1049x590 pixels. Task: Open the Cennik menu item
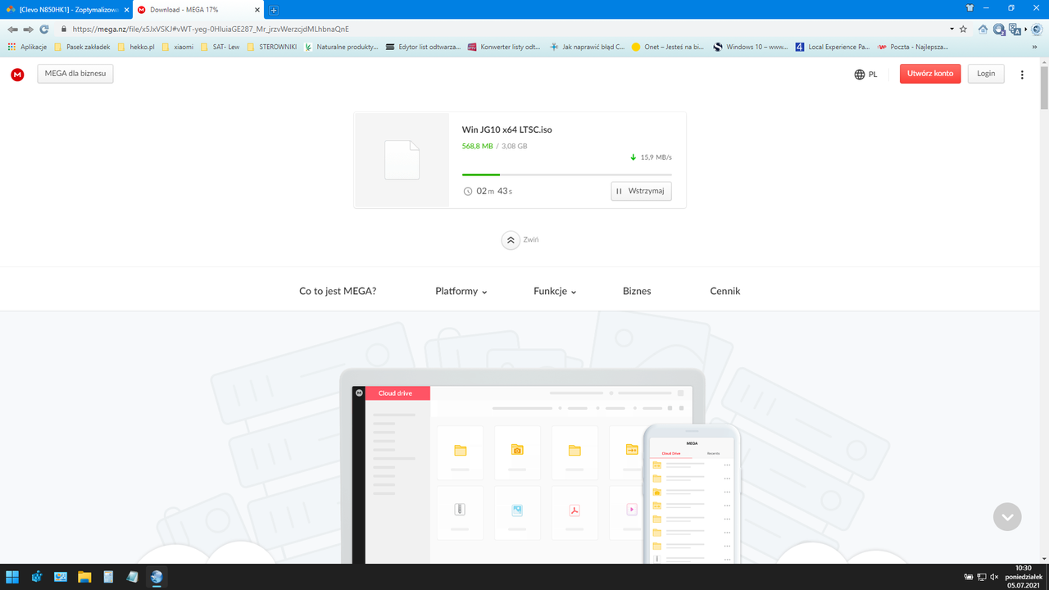725,291
